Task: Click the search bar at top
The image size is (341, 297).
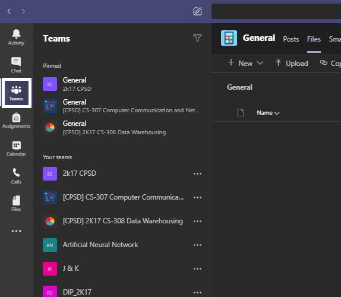Action: (x=276, y=11)
